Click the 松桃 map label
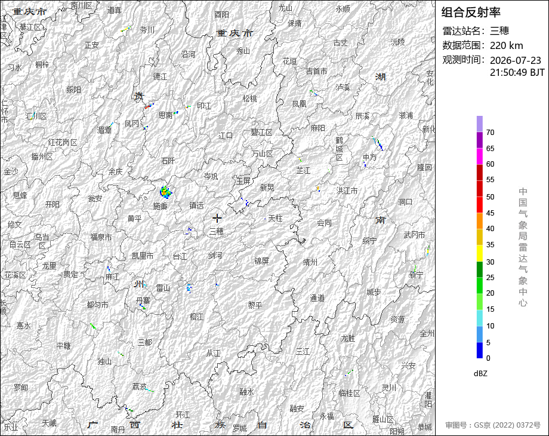Screen dimensions: 549x436 tap(249, 99)
